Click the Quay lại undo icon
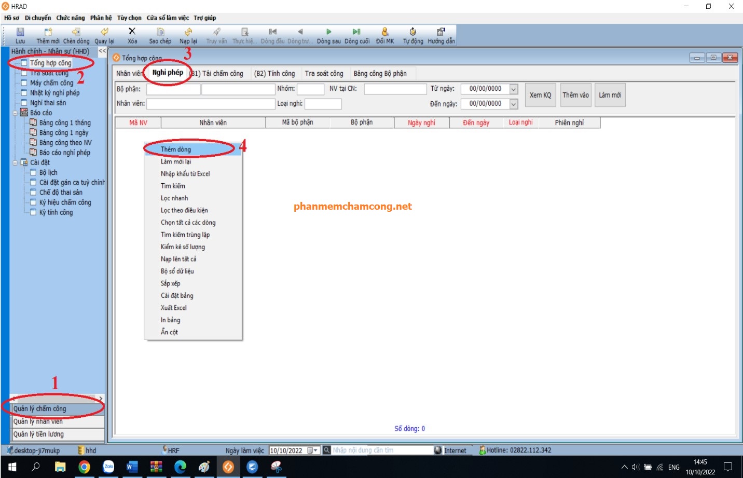Viewport: 743px width, 478px height. 104,32
